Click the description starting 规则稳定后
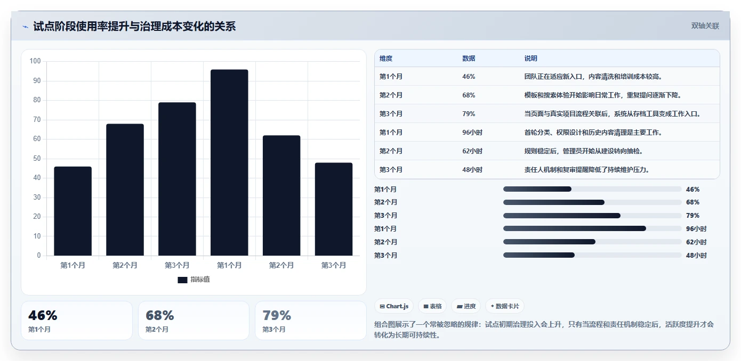 click(x=584, y=151)
